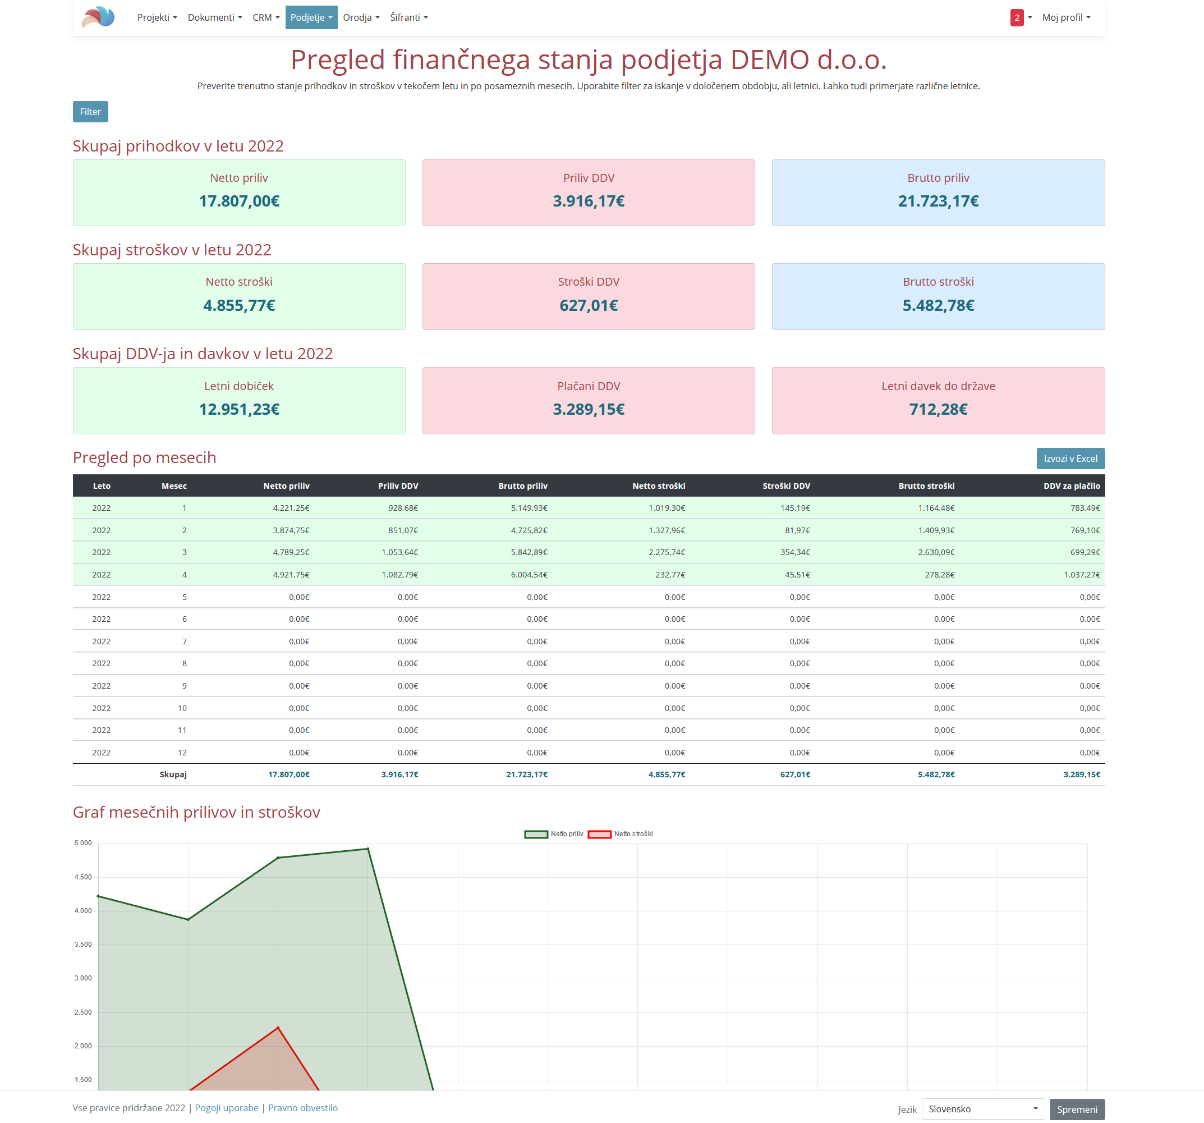Open the Jezik language selector
The height and width of the screenshot is (1123, 1204).
pyautogui.click(x=982, y=1109)
